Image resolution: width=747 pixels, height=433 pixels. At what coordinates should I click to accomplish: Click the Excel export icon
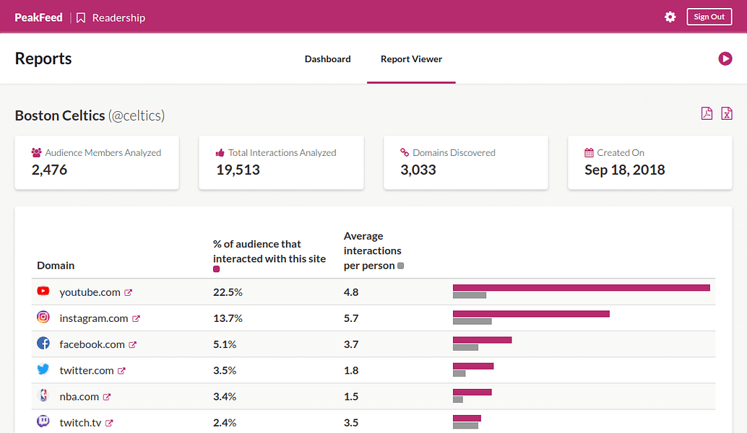[x=727, y=113]
